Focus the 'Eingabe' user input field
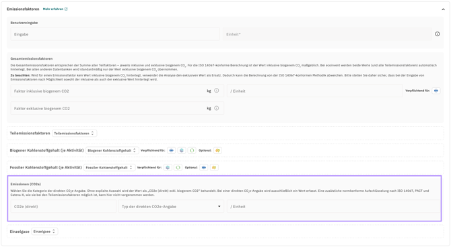This screenshot has height=247, width=451. coord(115,34)
